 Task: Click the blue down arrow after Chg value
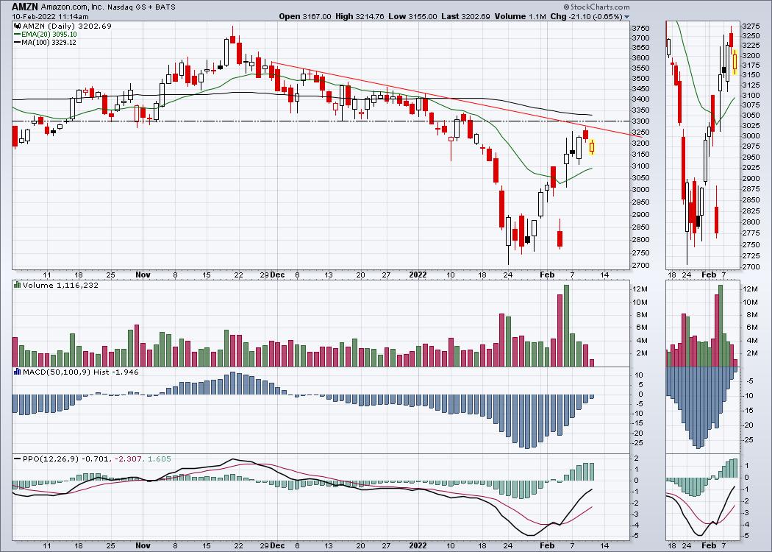coord(626,16)
